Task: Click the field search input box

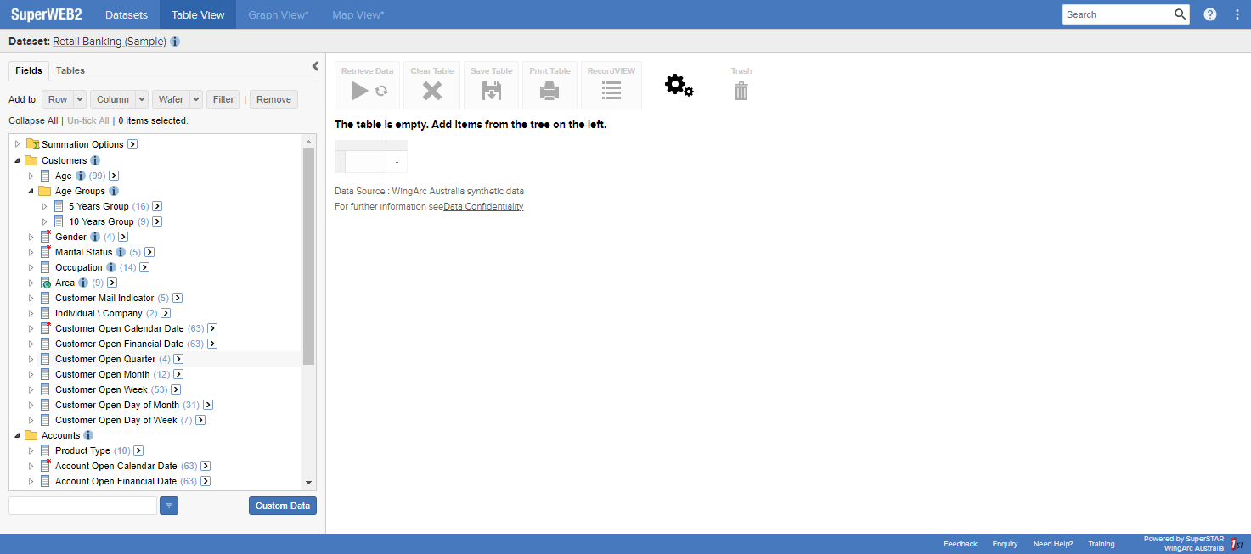Action: click(x=82, y=506)
